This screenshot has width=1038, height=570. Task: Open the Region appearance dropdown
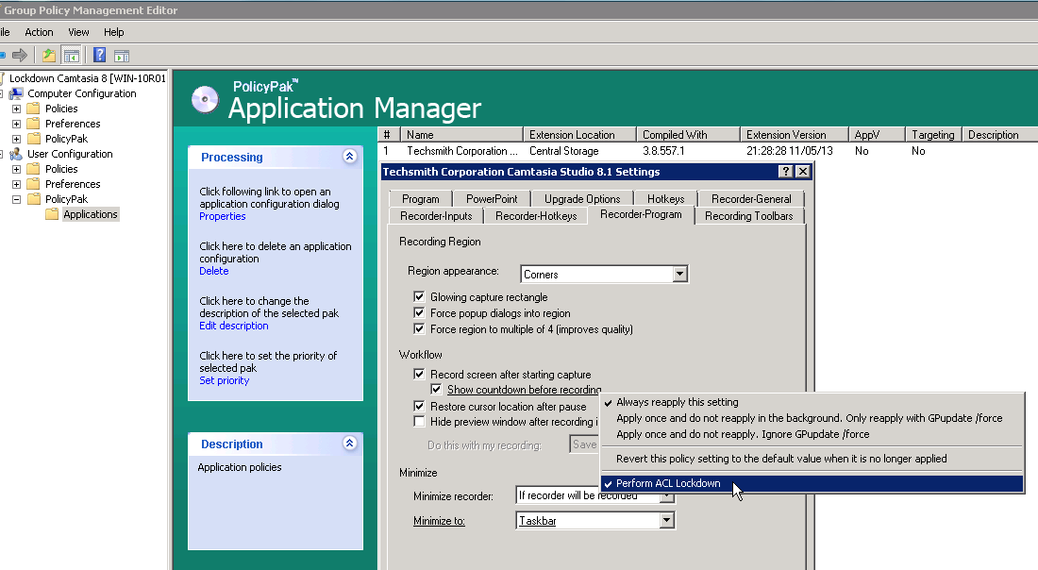point(679,274)
